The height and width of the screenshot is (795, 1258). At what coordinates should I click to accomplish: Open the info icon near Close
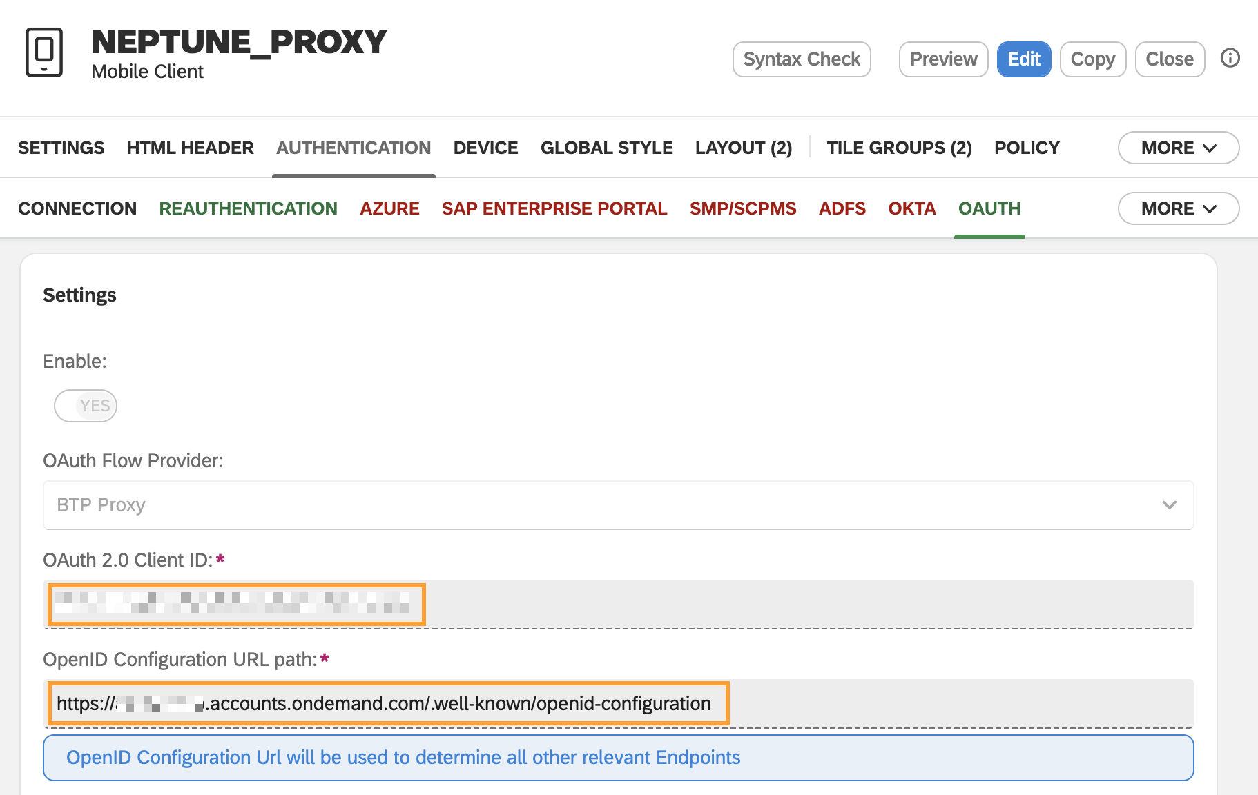pos(1230,59)
